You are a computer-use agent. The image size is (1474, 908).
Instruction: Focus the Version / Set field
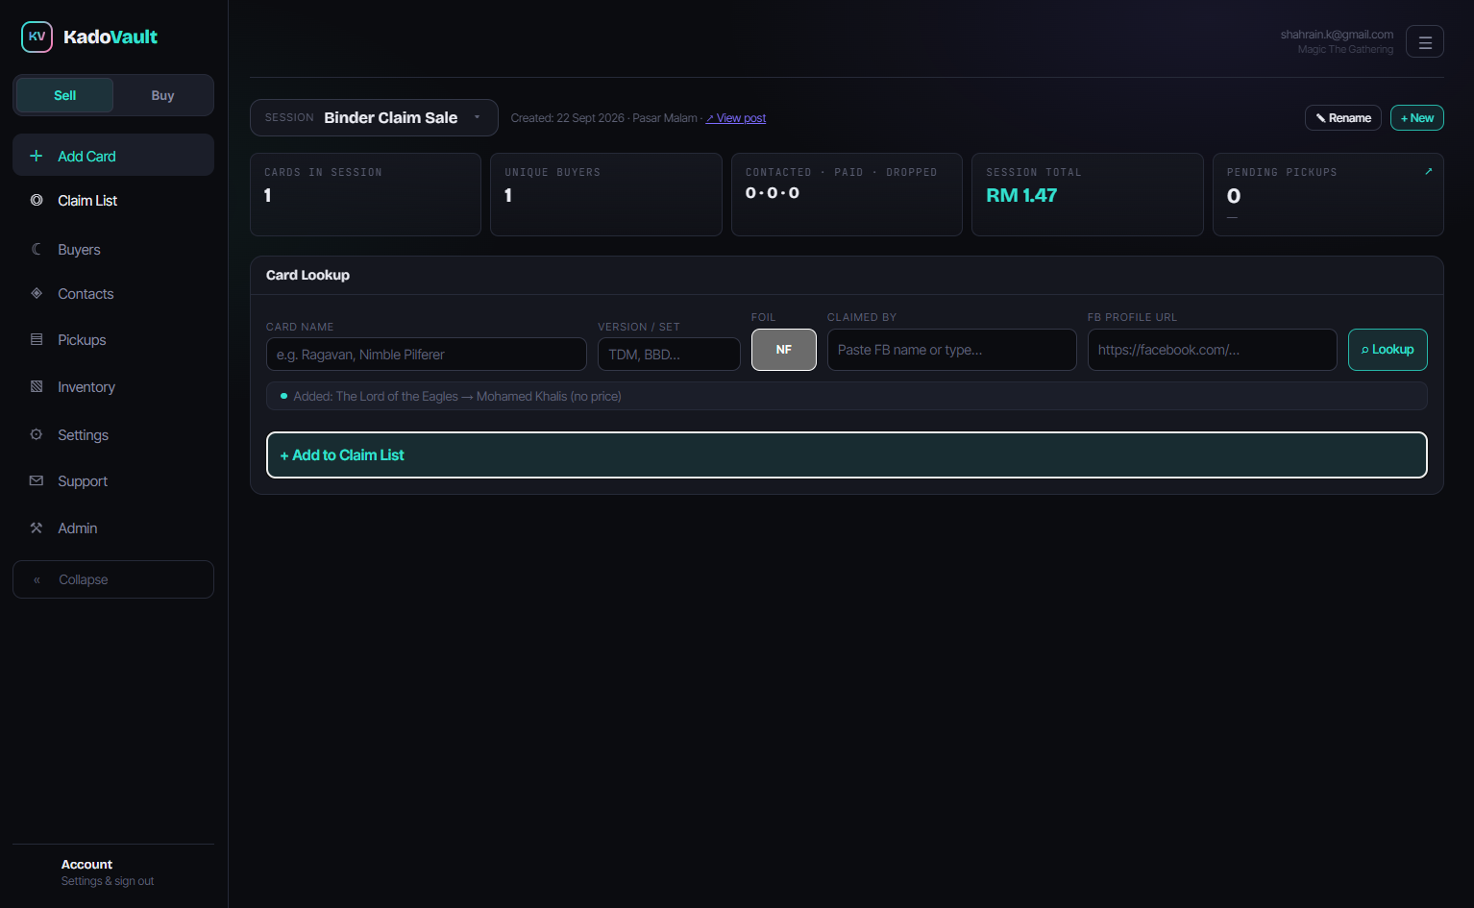[x=669, y=354]
